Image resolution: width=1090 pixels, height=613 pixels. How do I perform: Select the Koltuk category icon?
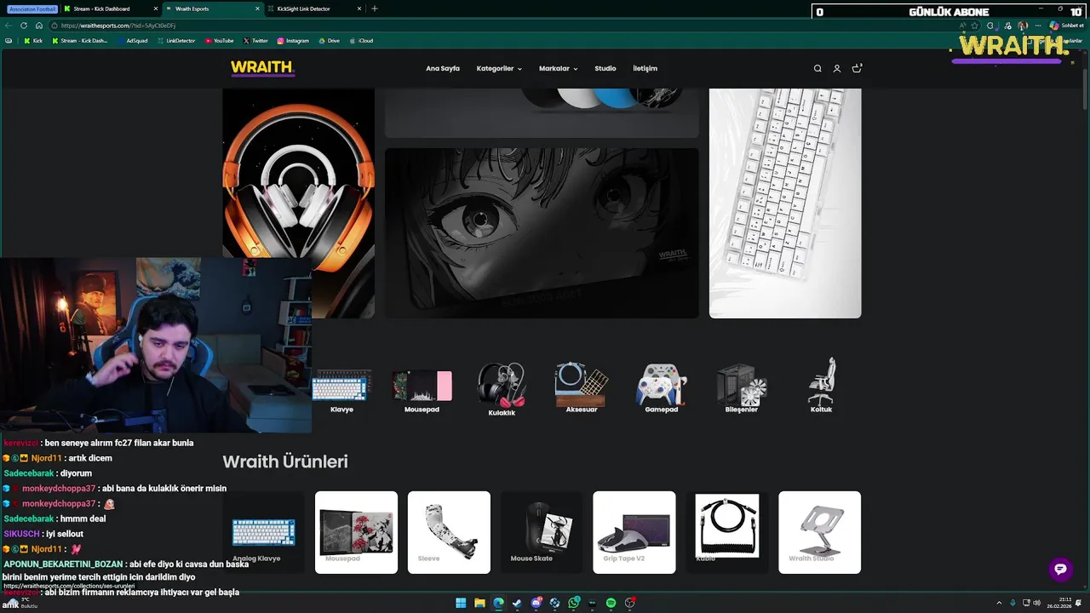click(821, 386)
